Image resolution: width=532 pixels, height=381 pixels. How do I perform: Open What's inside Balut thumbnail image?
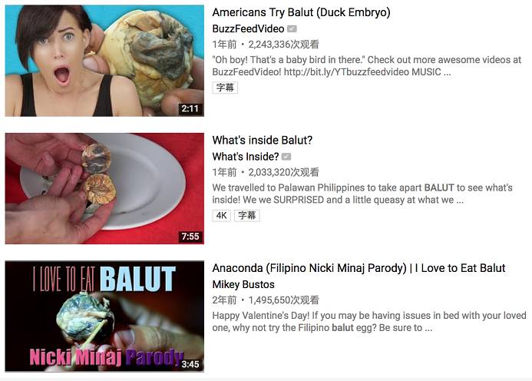(104, 188)
